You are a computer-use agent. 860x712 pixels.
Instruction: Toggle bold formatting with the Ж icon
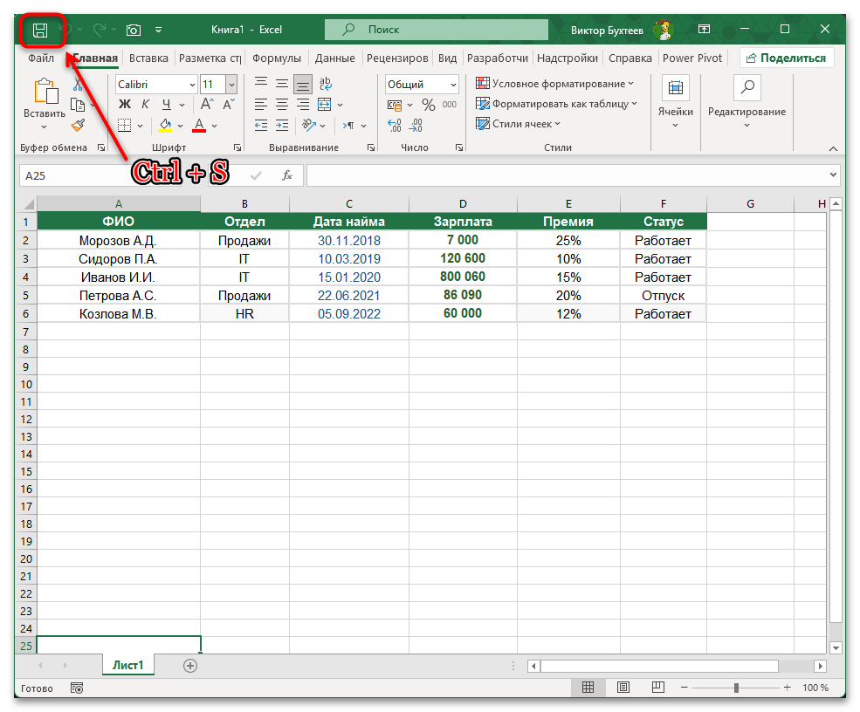pyautogui.click(x=124, y=104)
